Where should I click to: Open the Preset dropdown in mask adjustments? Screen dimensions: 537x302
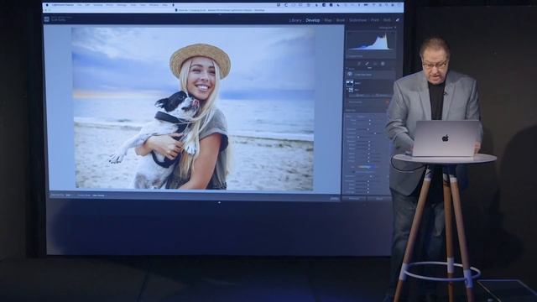point(362,117)
